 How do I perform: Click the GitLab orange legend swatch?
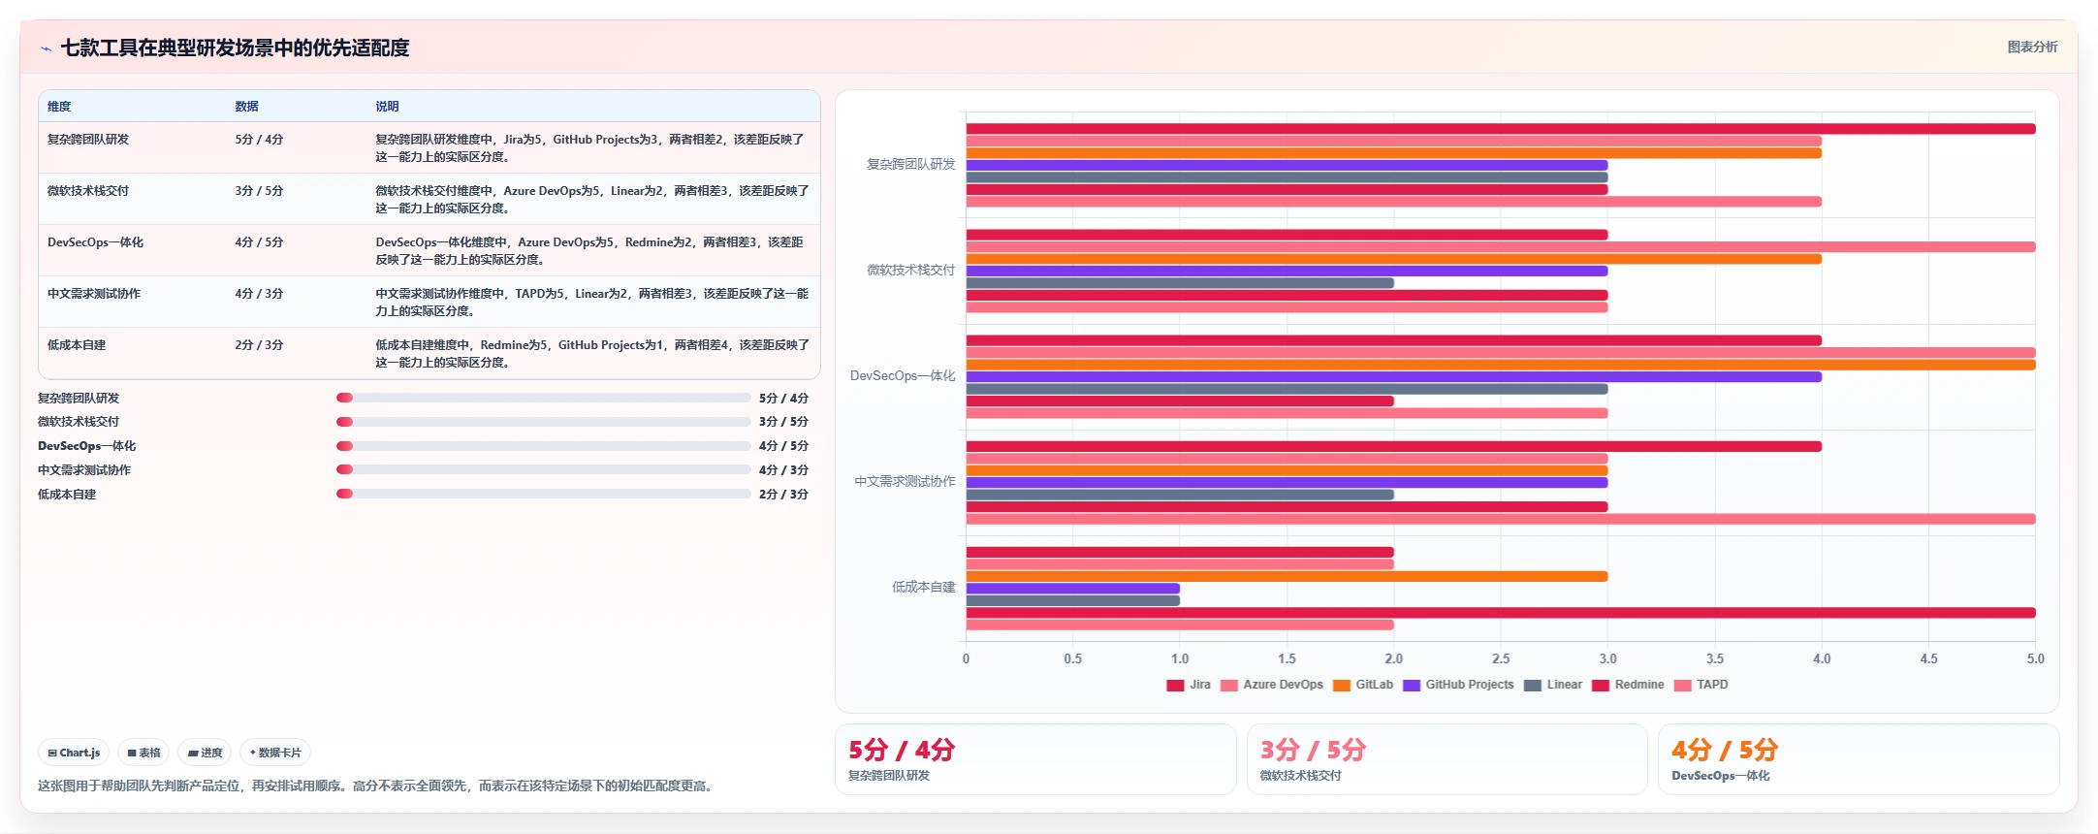1342,686
